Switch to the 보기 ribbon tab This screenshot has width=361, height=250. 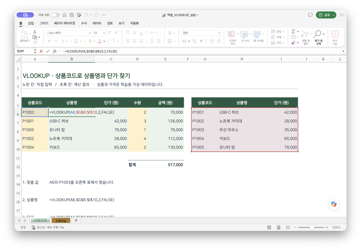[121, 23]
